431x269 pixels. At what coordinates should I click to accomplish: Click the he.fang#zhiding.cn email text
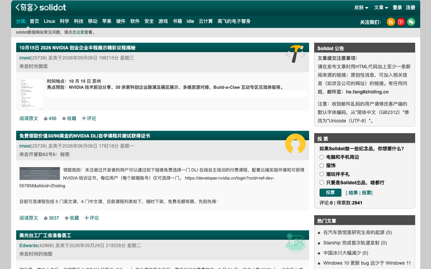click(x=367, y=92)
